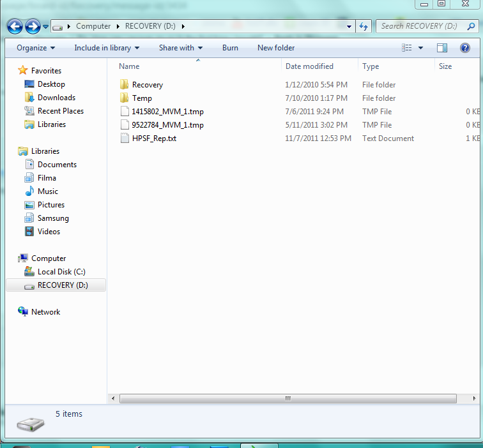Image resolution: width=483 pixels, height=448 pixels.
Task: Open the view options dropdown arrow
Action: [420, 48]
